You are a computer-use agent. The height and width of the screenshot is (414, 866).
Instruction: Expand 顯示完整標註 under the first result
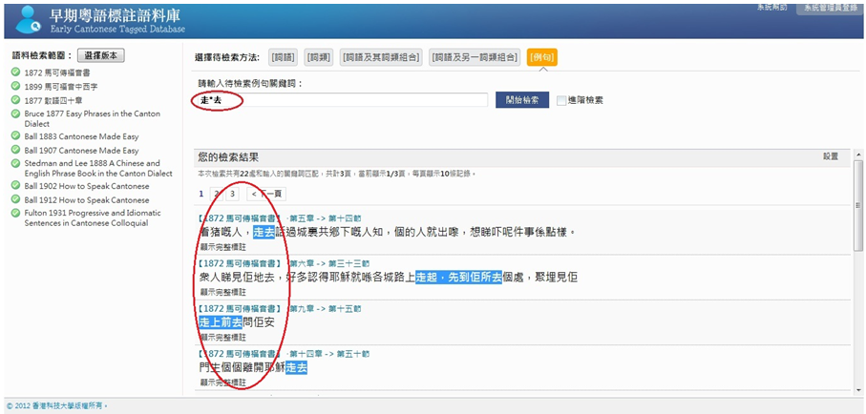click(x=220, y=245)
